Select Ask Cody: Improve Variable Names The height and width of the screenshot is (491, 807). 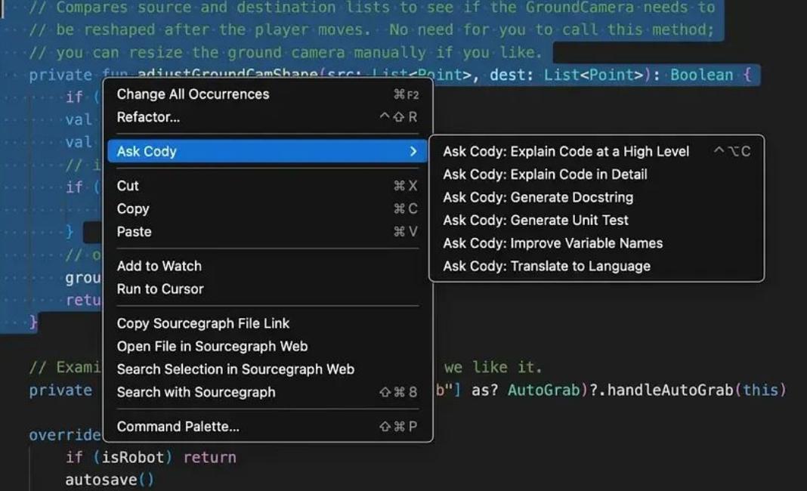596,243
